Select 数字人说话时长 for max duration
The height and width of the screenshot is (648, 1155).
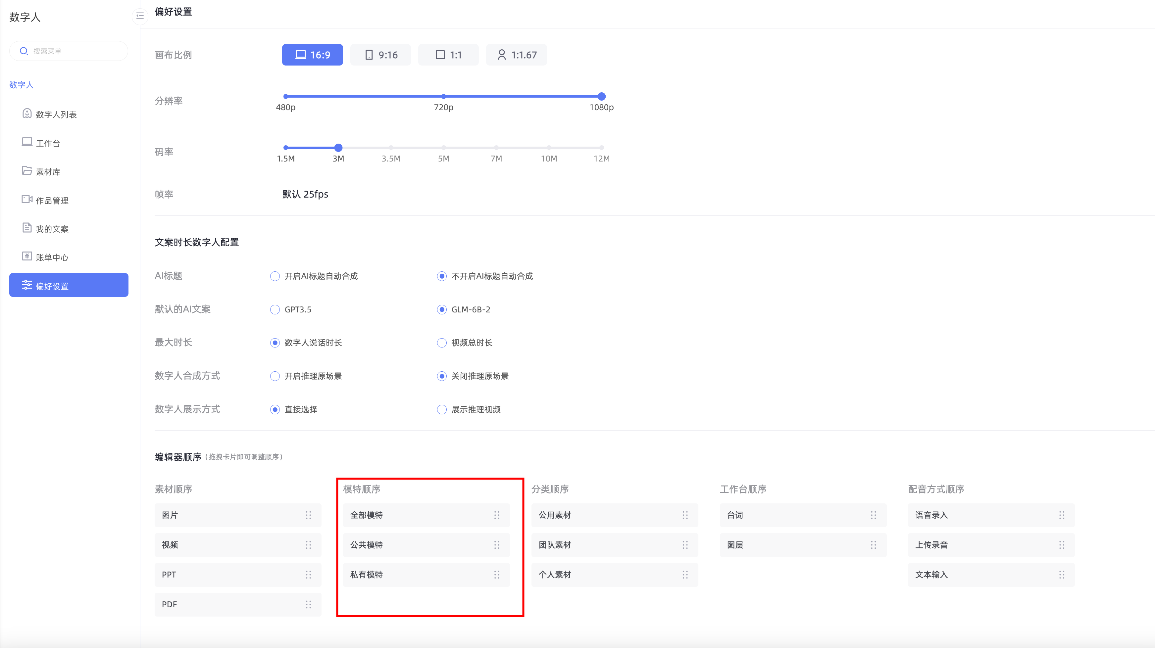pyautogui.click(x=275, y=343)
